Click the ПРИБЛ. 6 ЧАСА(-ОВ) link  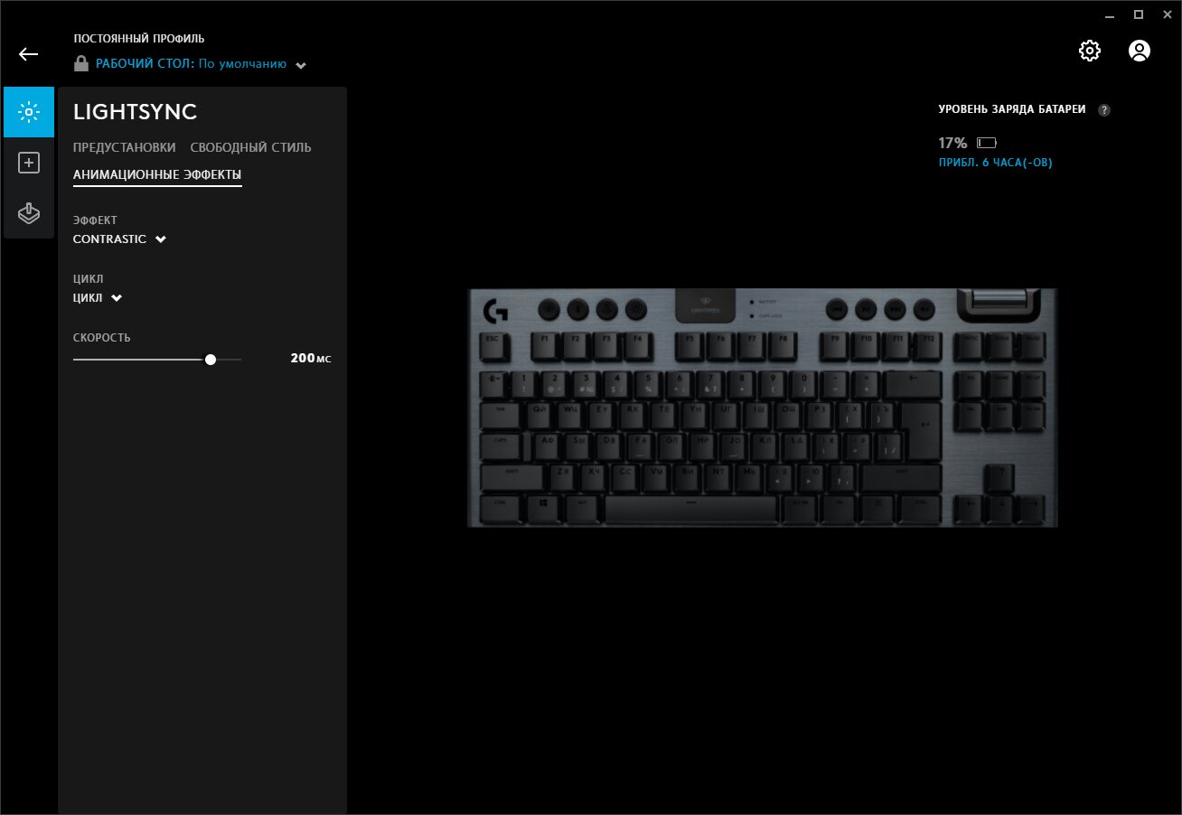point(996,164)
